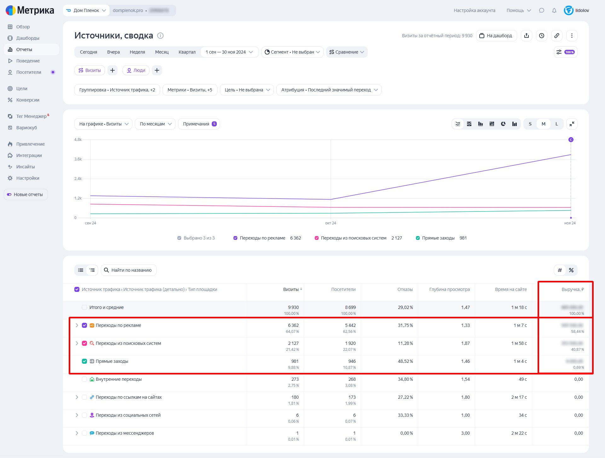Check Внутренние переходы row checkbox
Image resolution: width=605 pixels, height=458 pixels.
click(84, 379)
